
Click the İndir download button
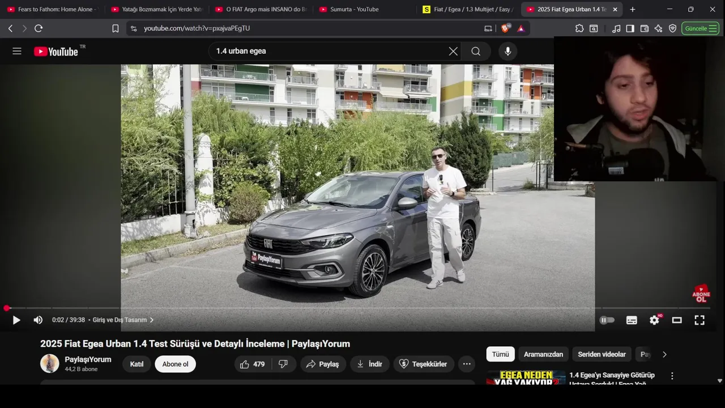pos(369,364)
